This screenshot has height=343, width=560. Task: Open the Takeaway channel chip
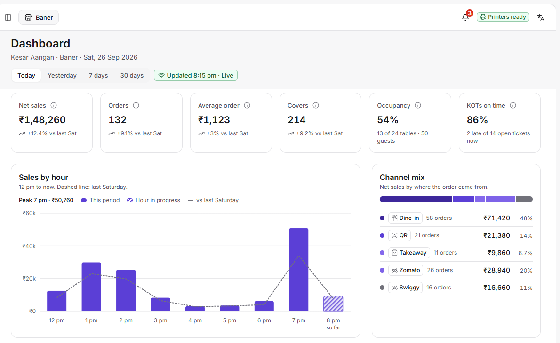409,253
